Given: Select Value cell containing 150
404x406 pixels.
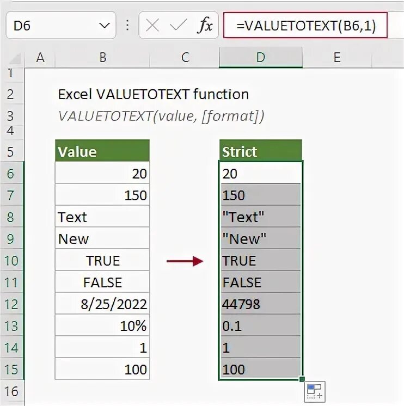Looking at the screenshot, I should (102, 195).
